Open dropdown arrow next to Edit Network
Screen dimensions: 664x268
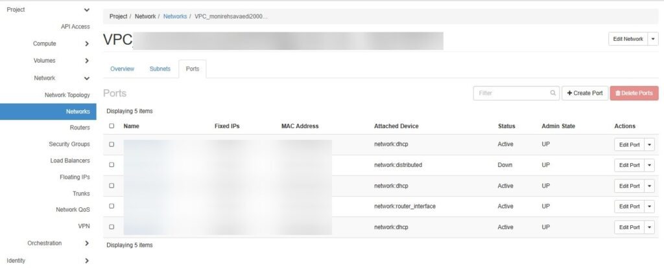pos(652,39)
